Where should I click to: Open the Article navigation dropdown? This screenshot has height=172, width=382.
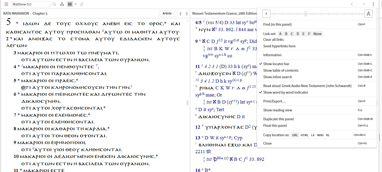[x=169, y=13]
